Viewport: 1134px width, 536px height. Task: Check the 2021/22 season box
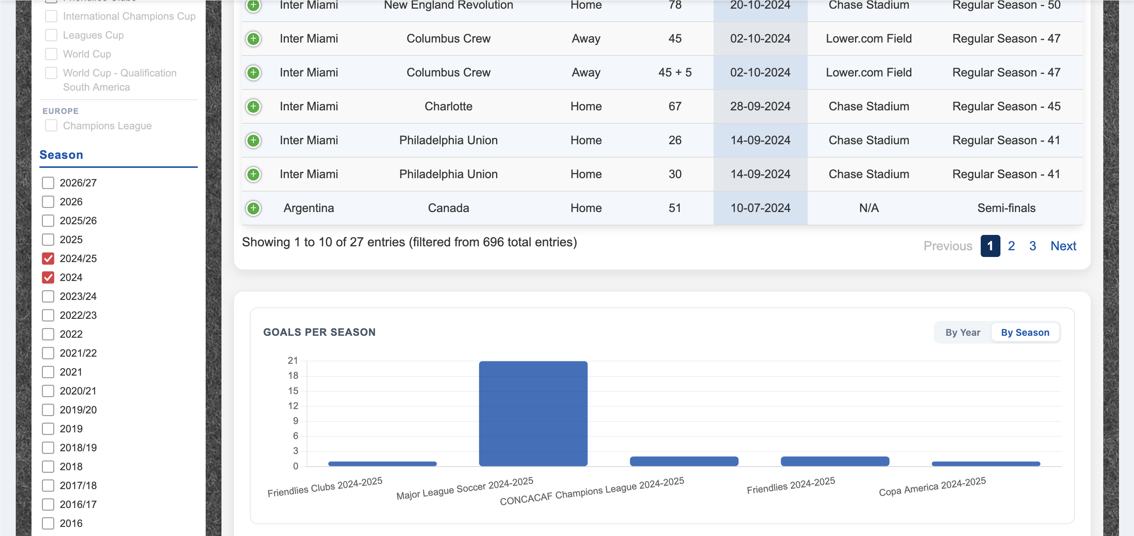48,353
